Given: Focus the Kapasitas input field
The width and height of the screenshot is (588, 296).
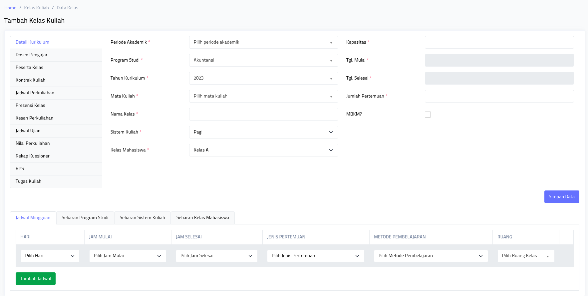Looking at the screenshot, I should 499,42.
